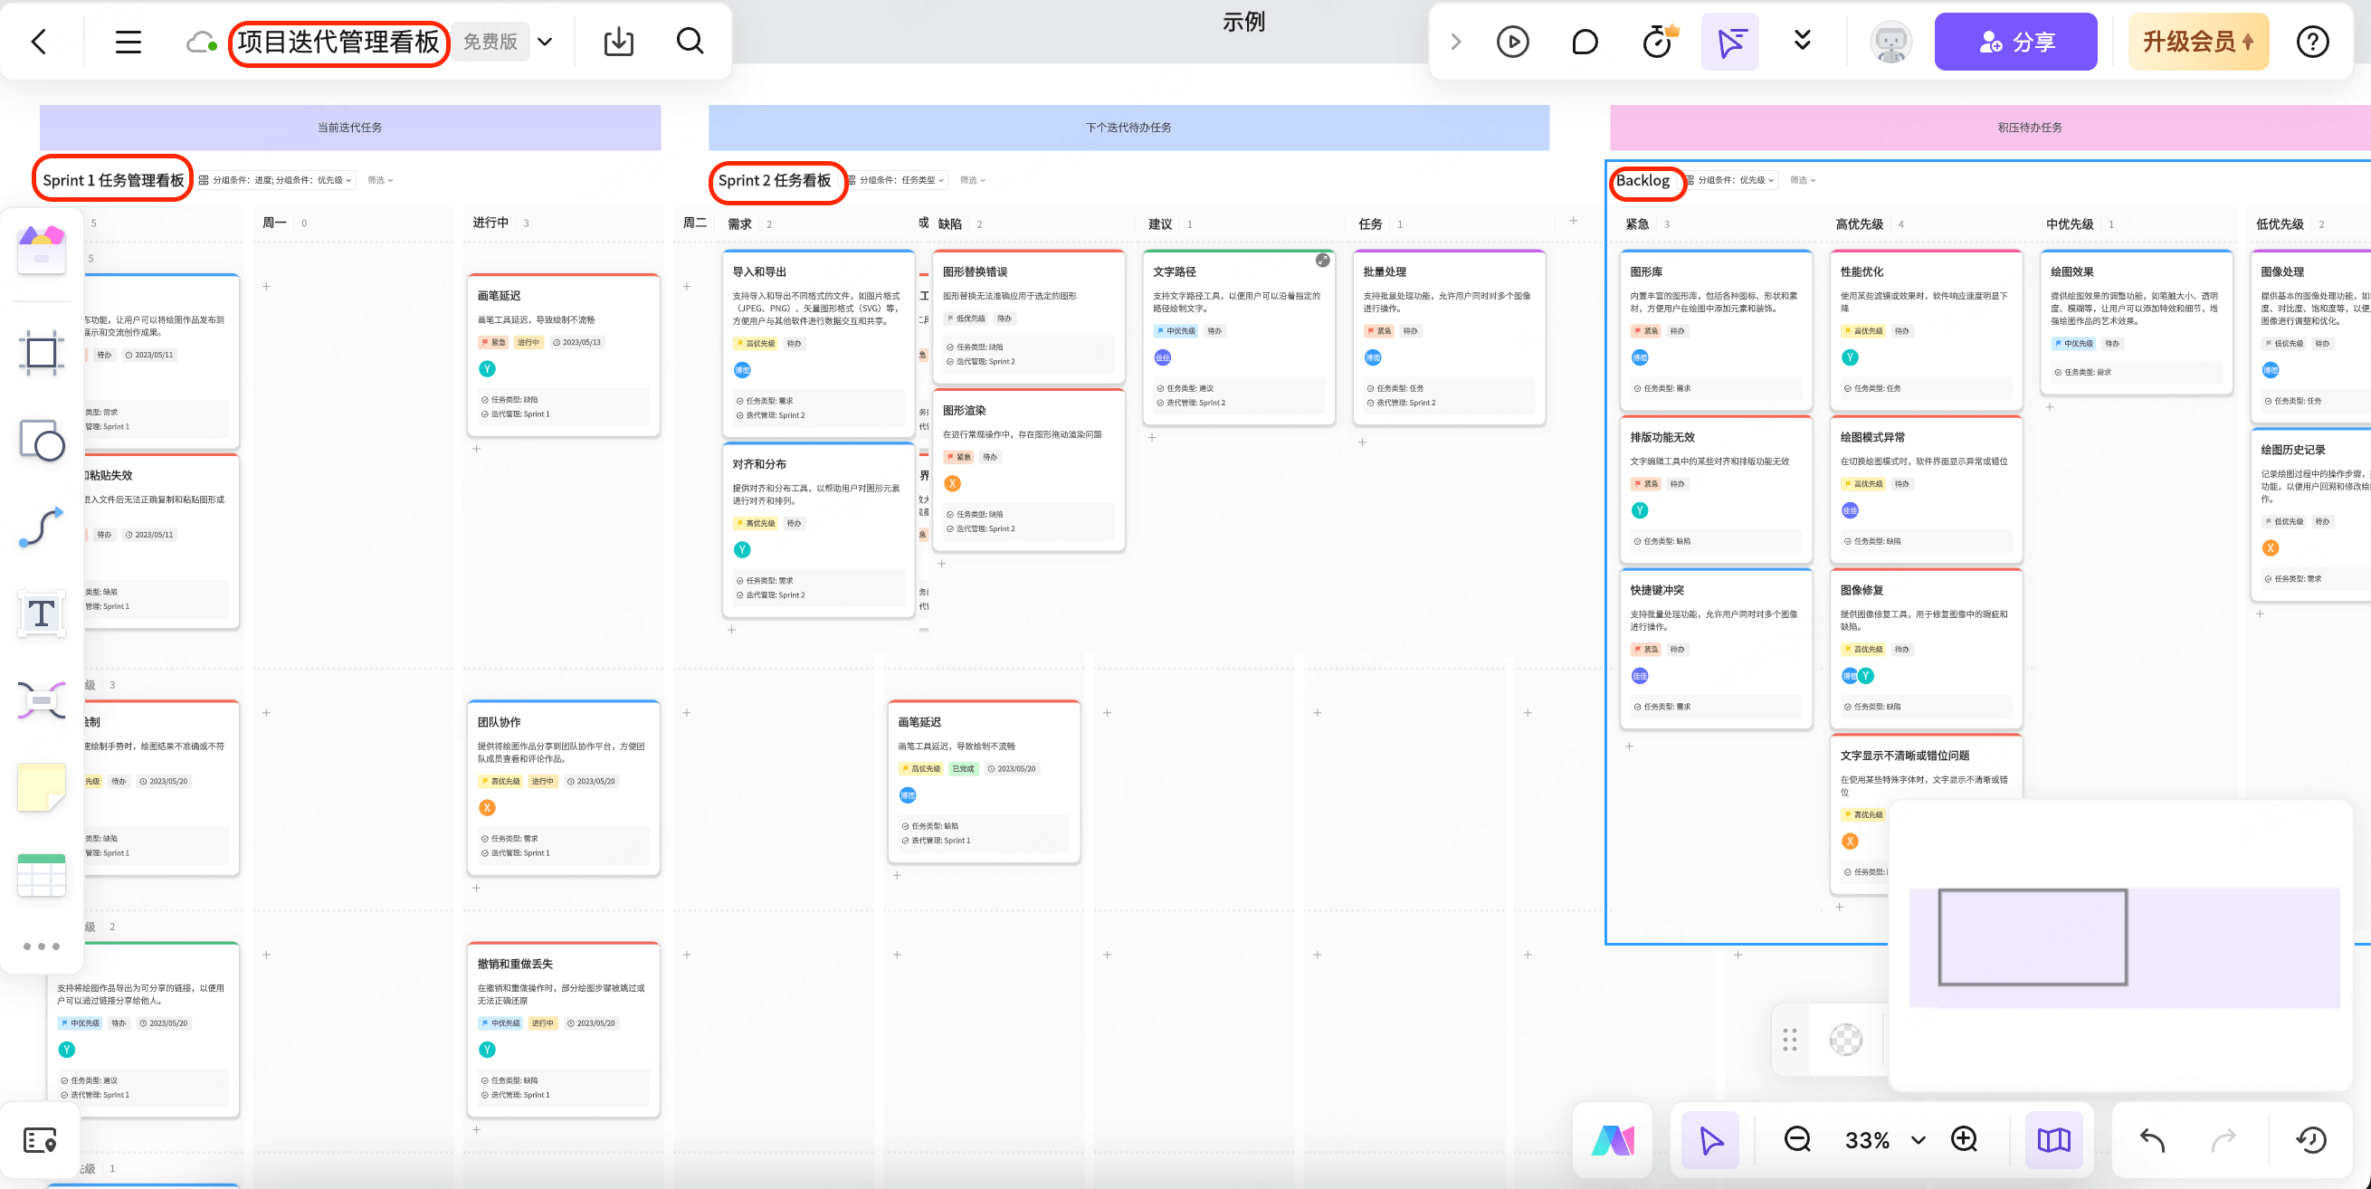
Task: Open the hamburger main menu
Action: tap(128, 43)
